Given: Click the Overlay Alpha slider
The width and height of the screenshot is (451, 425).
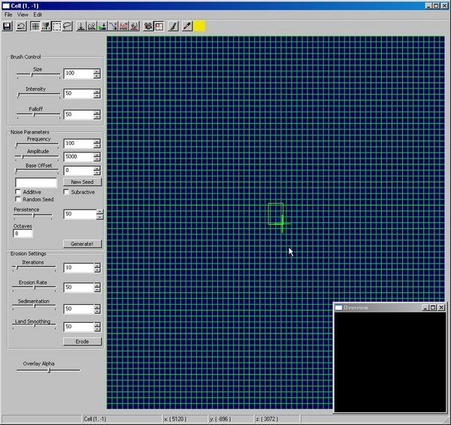Looking at the screenshot, I should 48,371.
